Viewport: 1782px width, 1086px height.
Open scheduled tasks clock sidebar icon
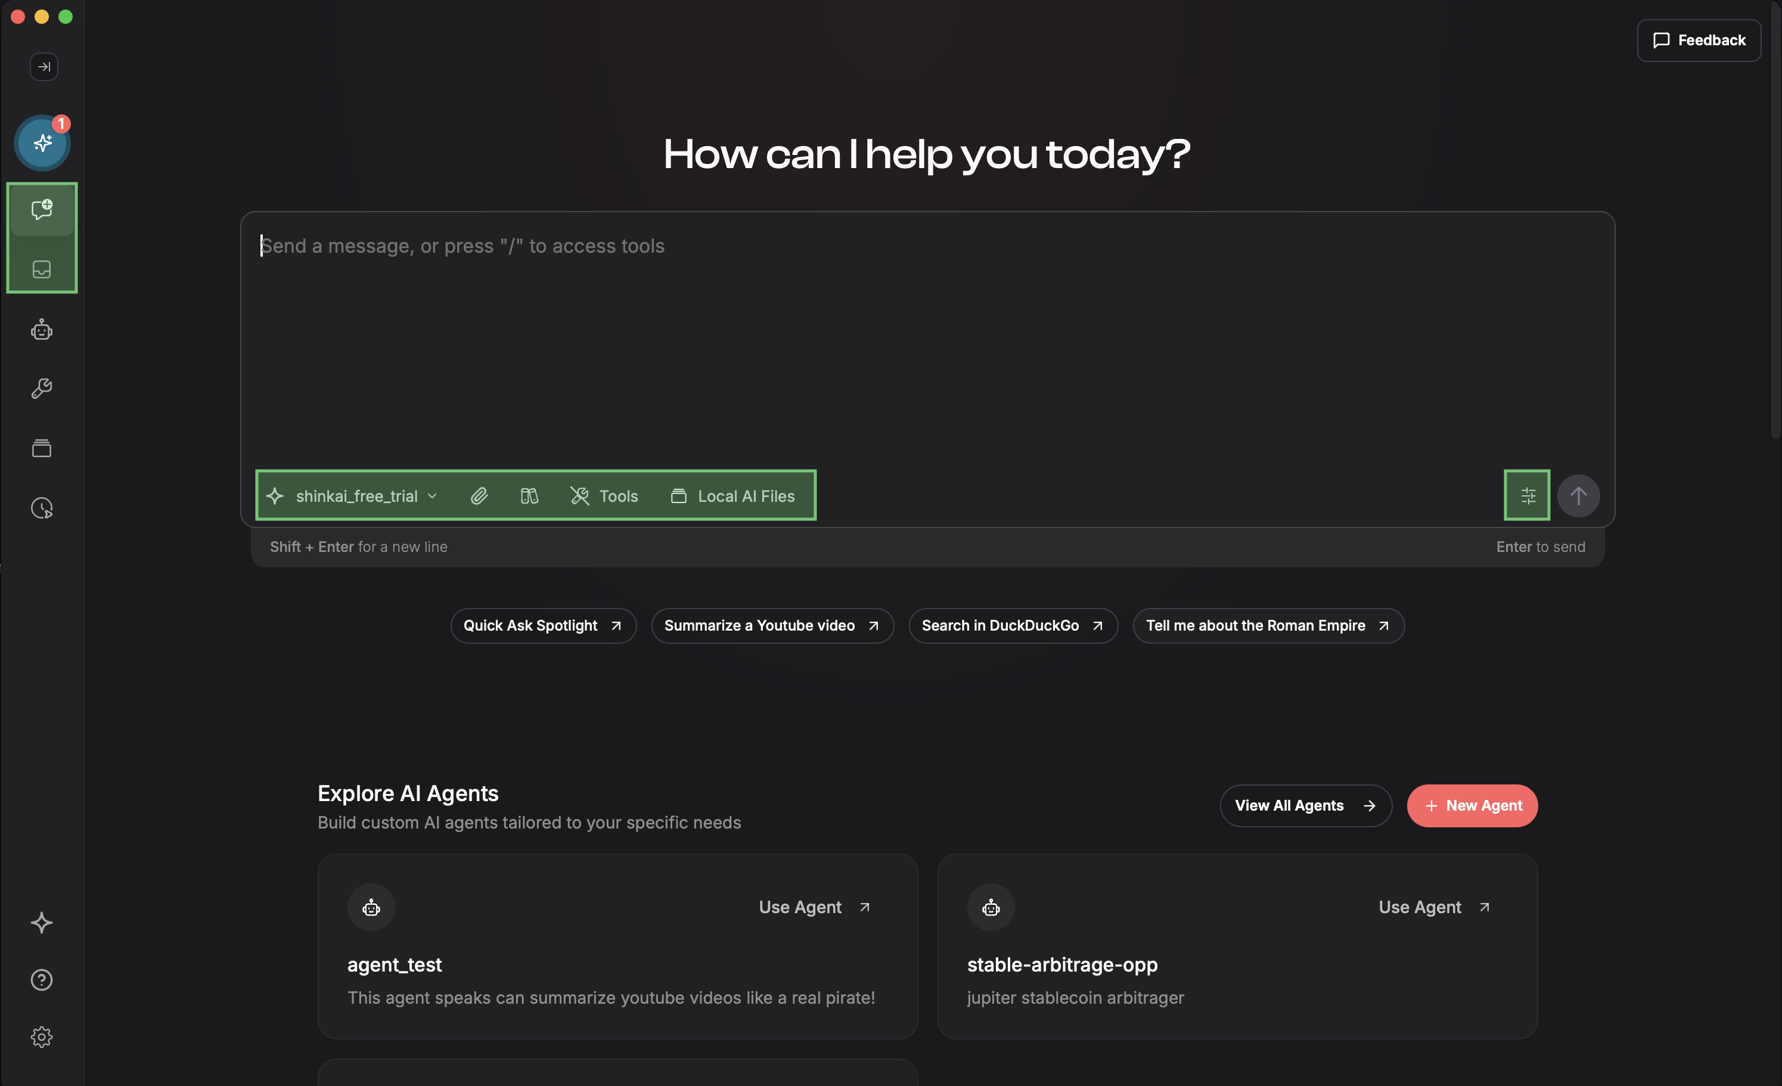(42, 508)
